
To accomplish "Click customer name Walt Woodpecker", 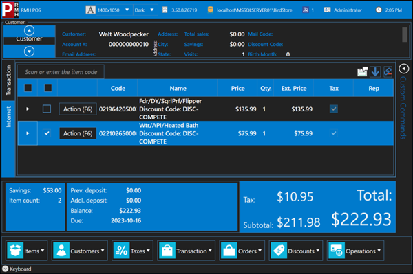I will click(123, 34).
